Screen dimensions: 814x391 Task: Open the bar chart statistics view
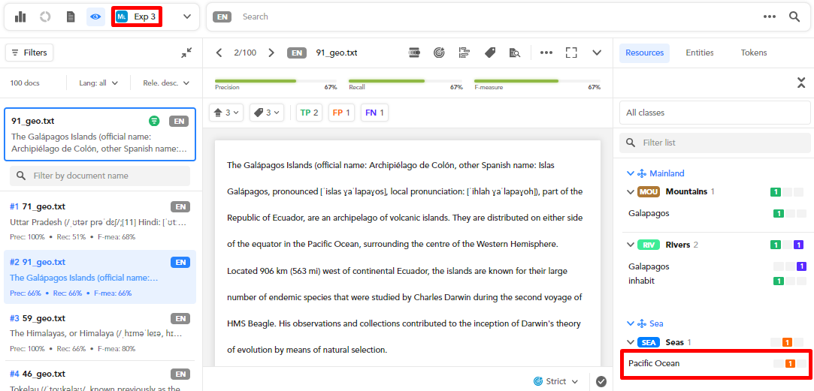pos(20,17)
